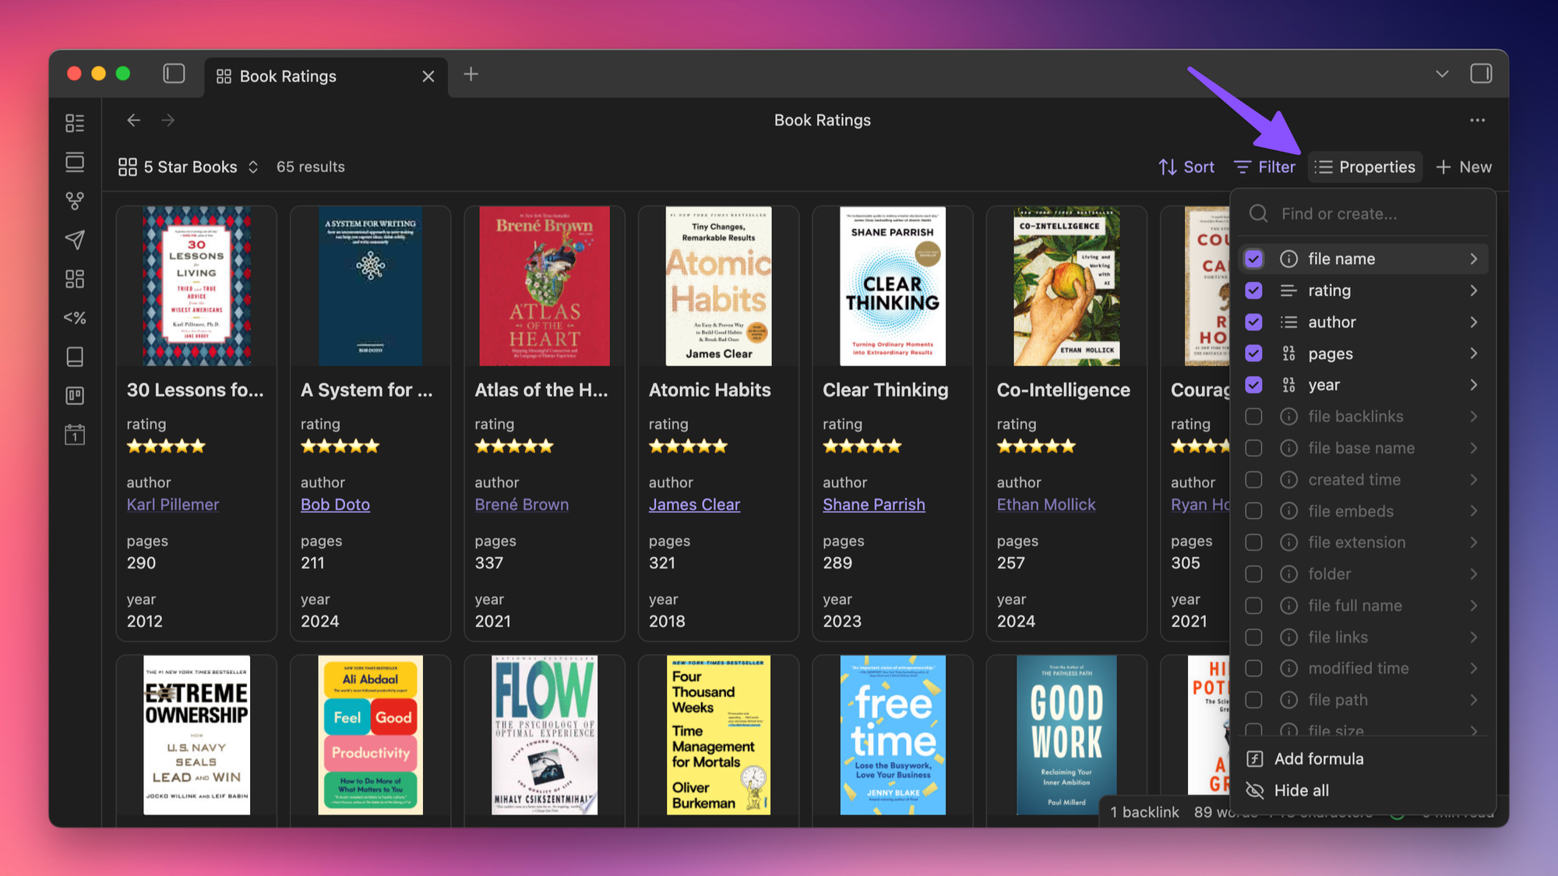Toggle the left sidebar panel icon

pyautogui.click(x=174, y=74)
